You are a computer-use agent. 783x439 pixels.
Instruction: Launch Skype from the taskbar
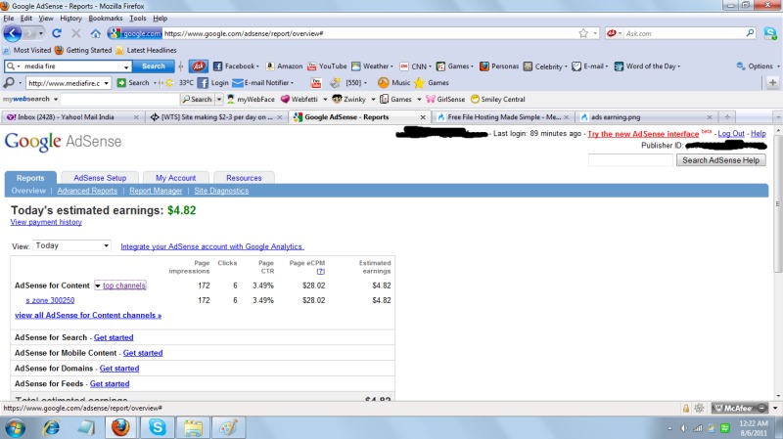[x=158, y=427]
